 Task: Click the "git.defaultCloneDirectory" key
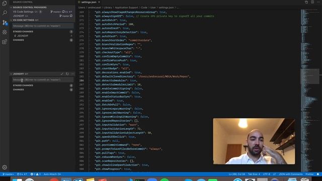(114, 76)
